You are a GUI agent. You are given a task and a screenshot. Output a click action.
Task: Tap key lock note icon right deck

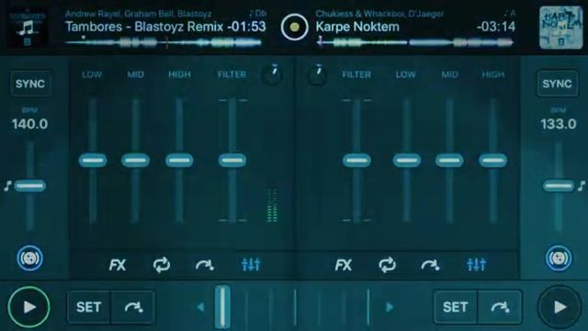pos(582,186)
